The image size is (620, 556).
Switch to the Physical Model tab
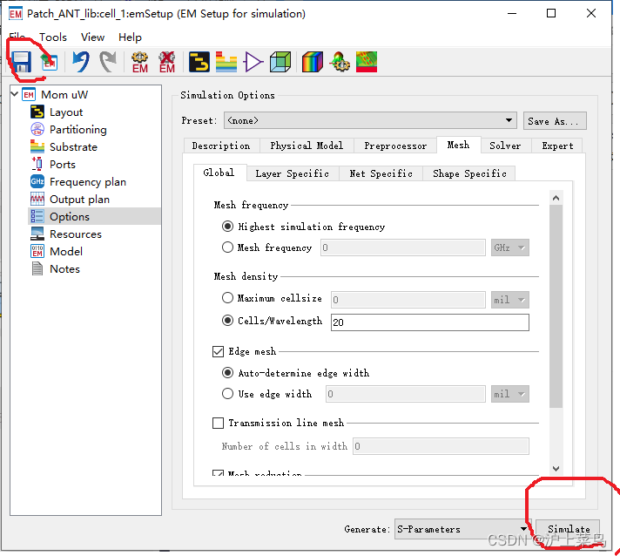307,146
